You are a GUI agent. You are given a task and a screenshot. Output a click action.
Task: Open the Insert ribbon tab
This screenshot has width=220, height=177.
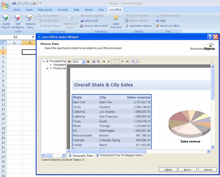click(29, 10)
